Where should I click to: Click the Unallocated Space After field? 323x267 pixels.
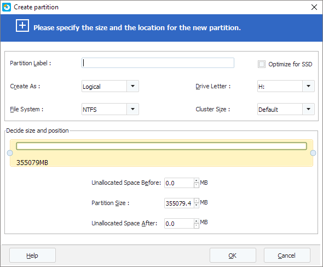[179, 224]
